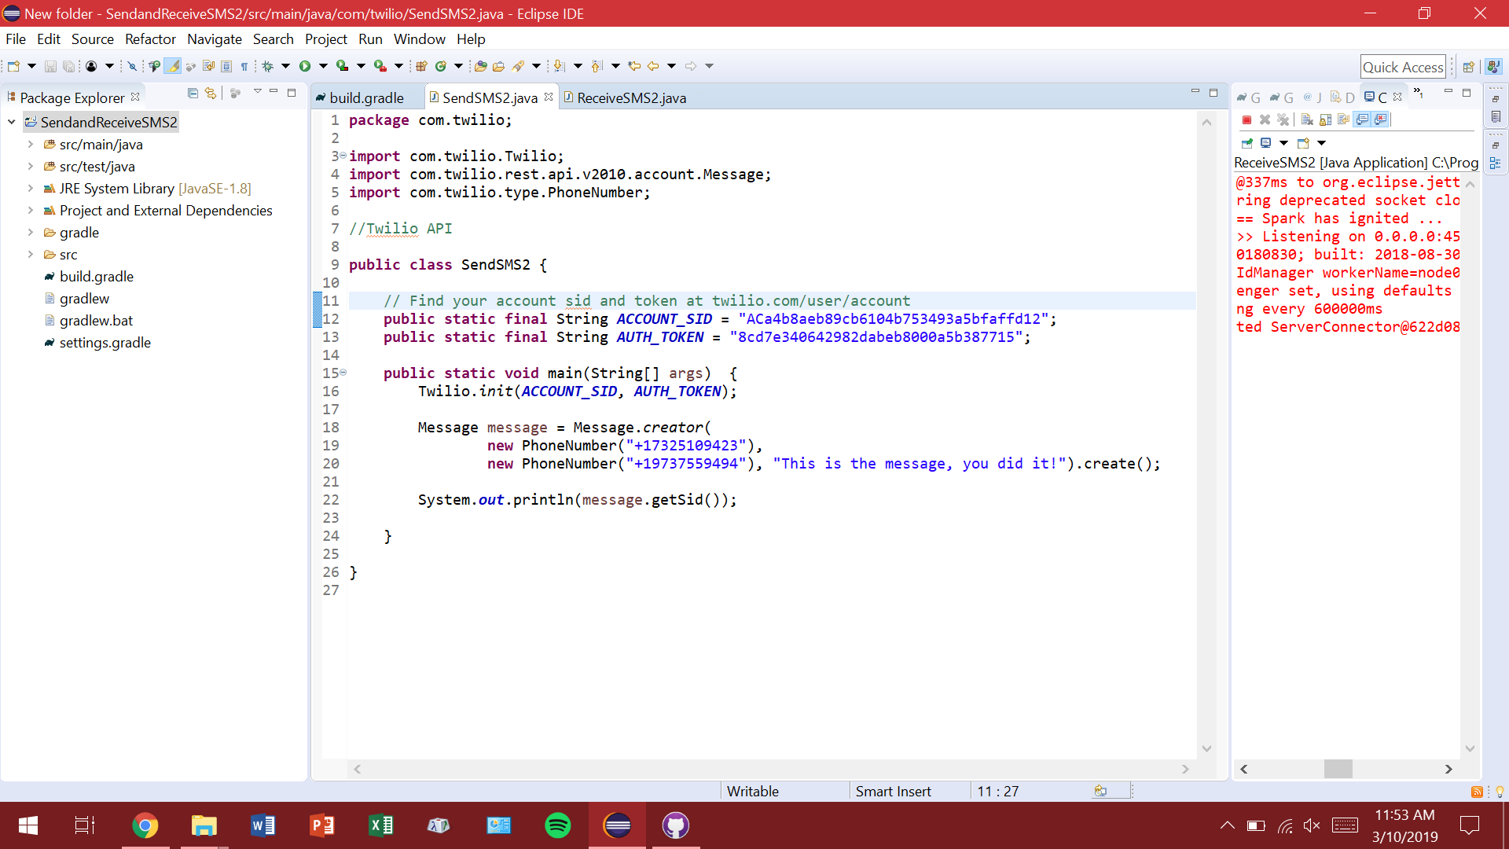This screenshot has width=1509, height=849.
Task: Open the Run button dropdown arrow
Action: coord(322,66)
